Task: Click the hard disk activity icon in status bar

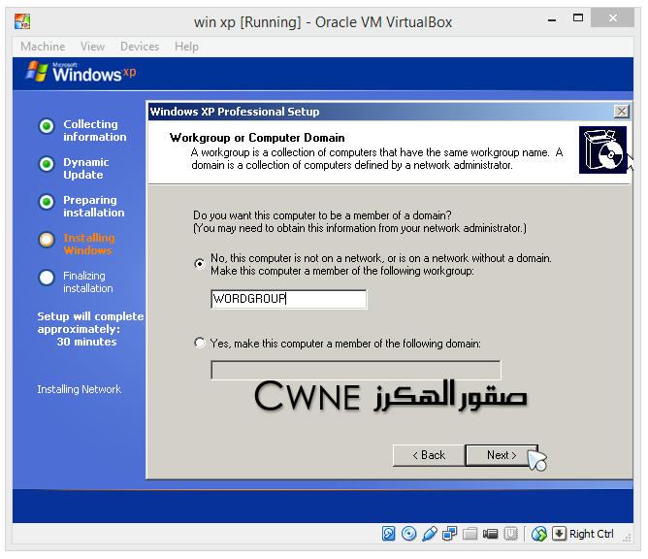Action: [388, 534]
